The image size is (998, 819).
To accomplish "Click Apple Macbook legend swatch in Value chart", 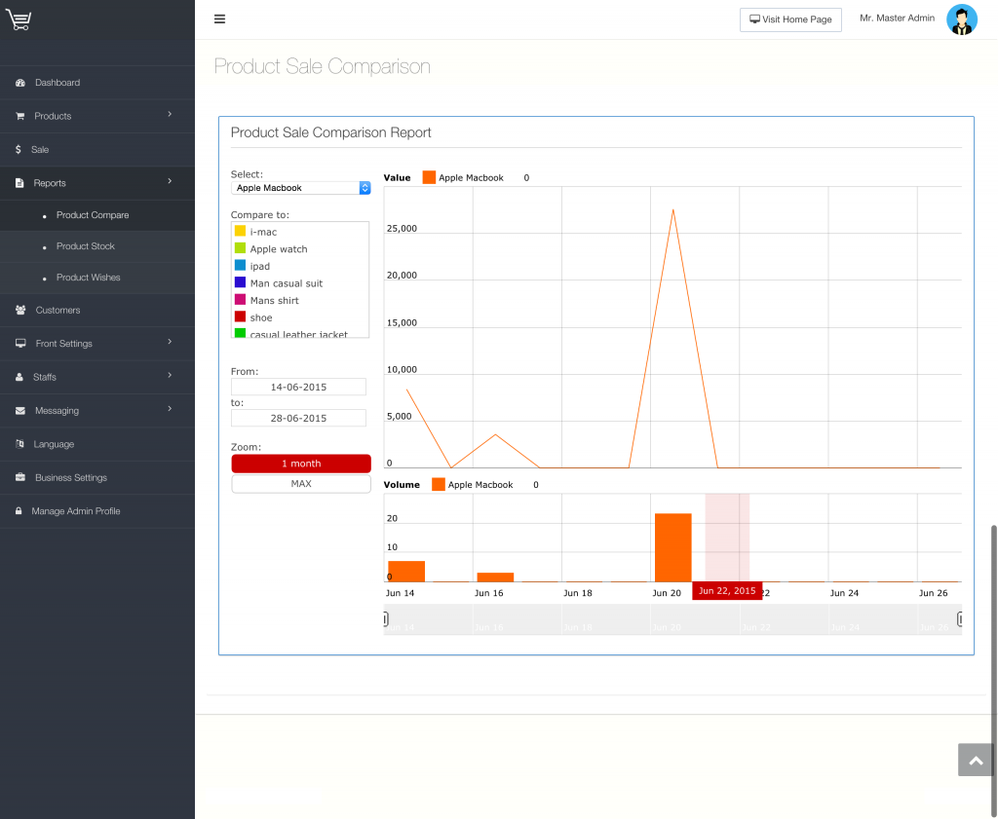I will pos(429,177).
